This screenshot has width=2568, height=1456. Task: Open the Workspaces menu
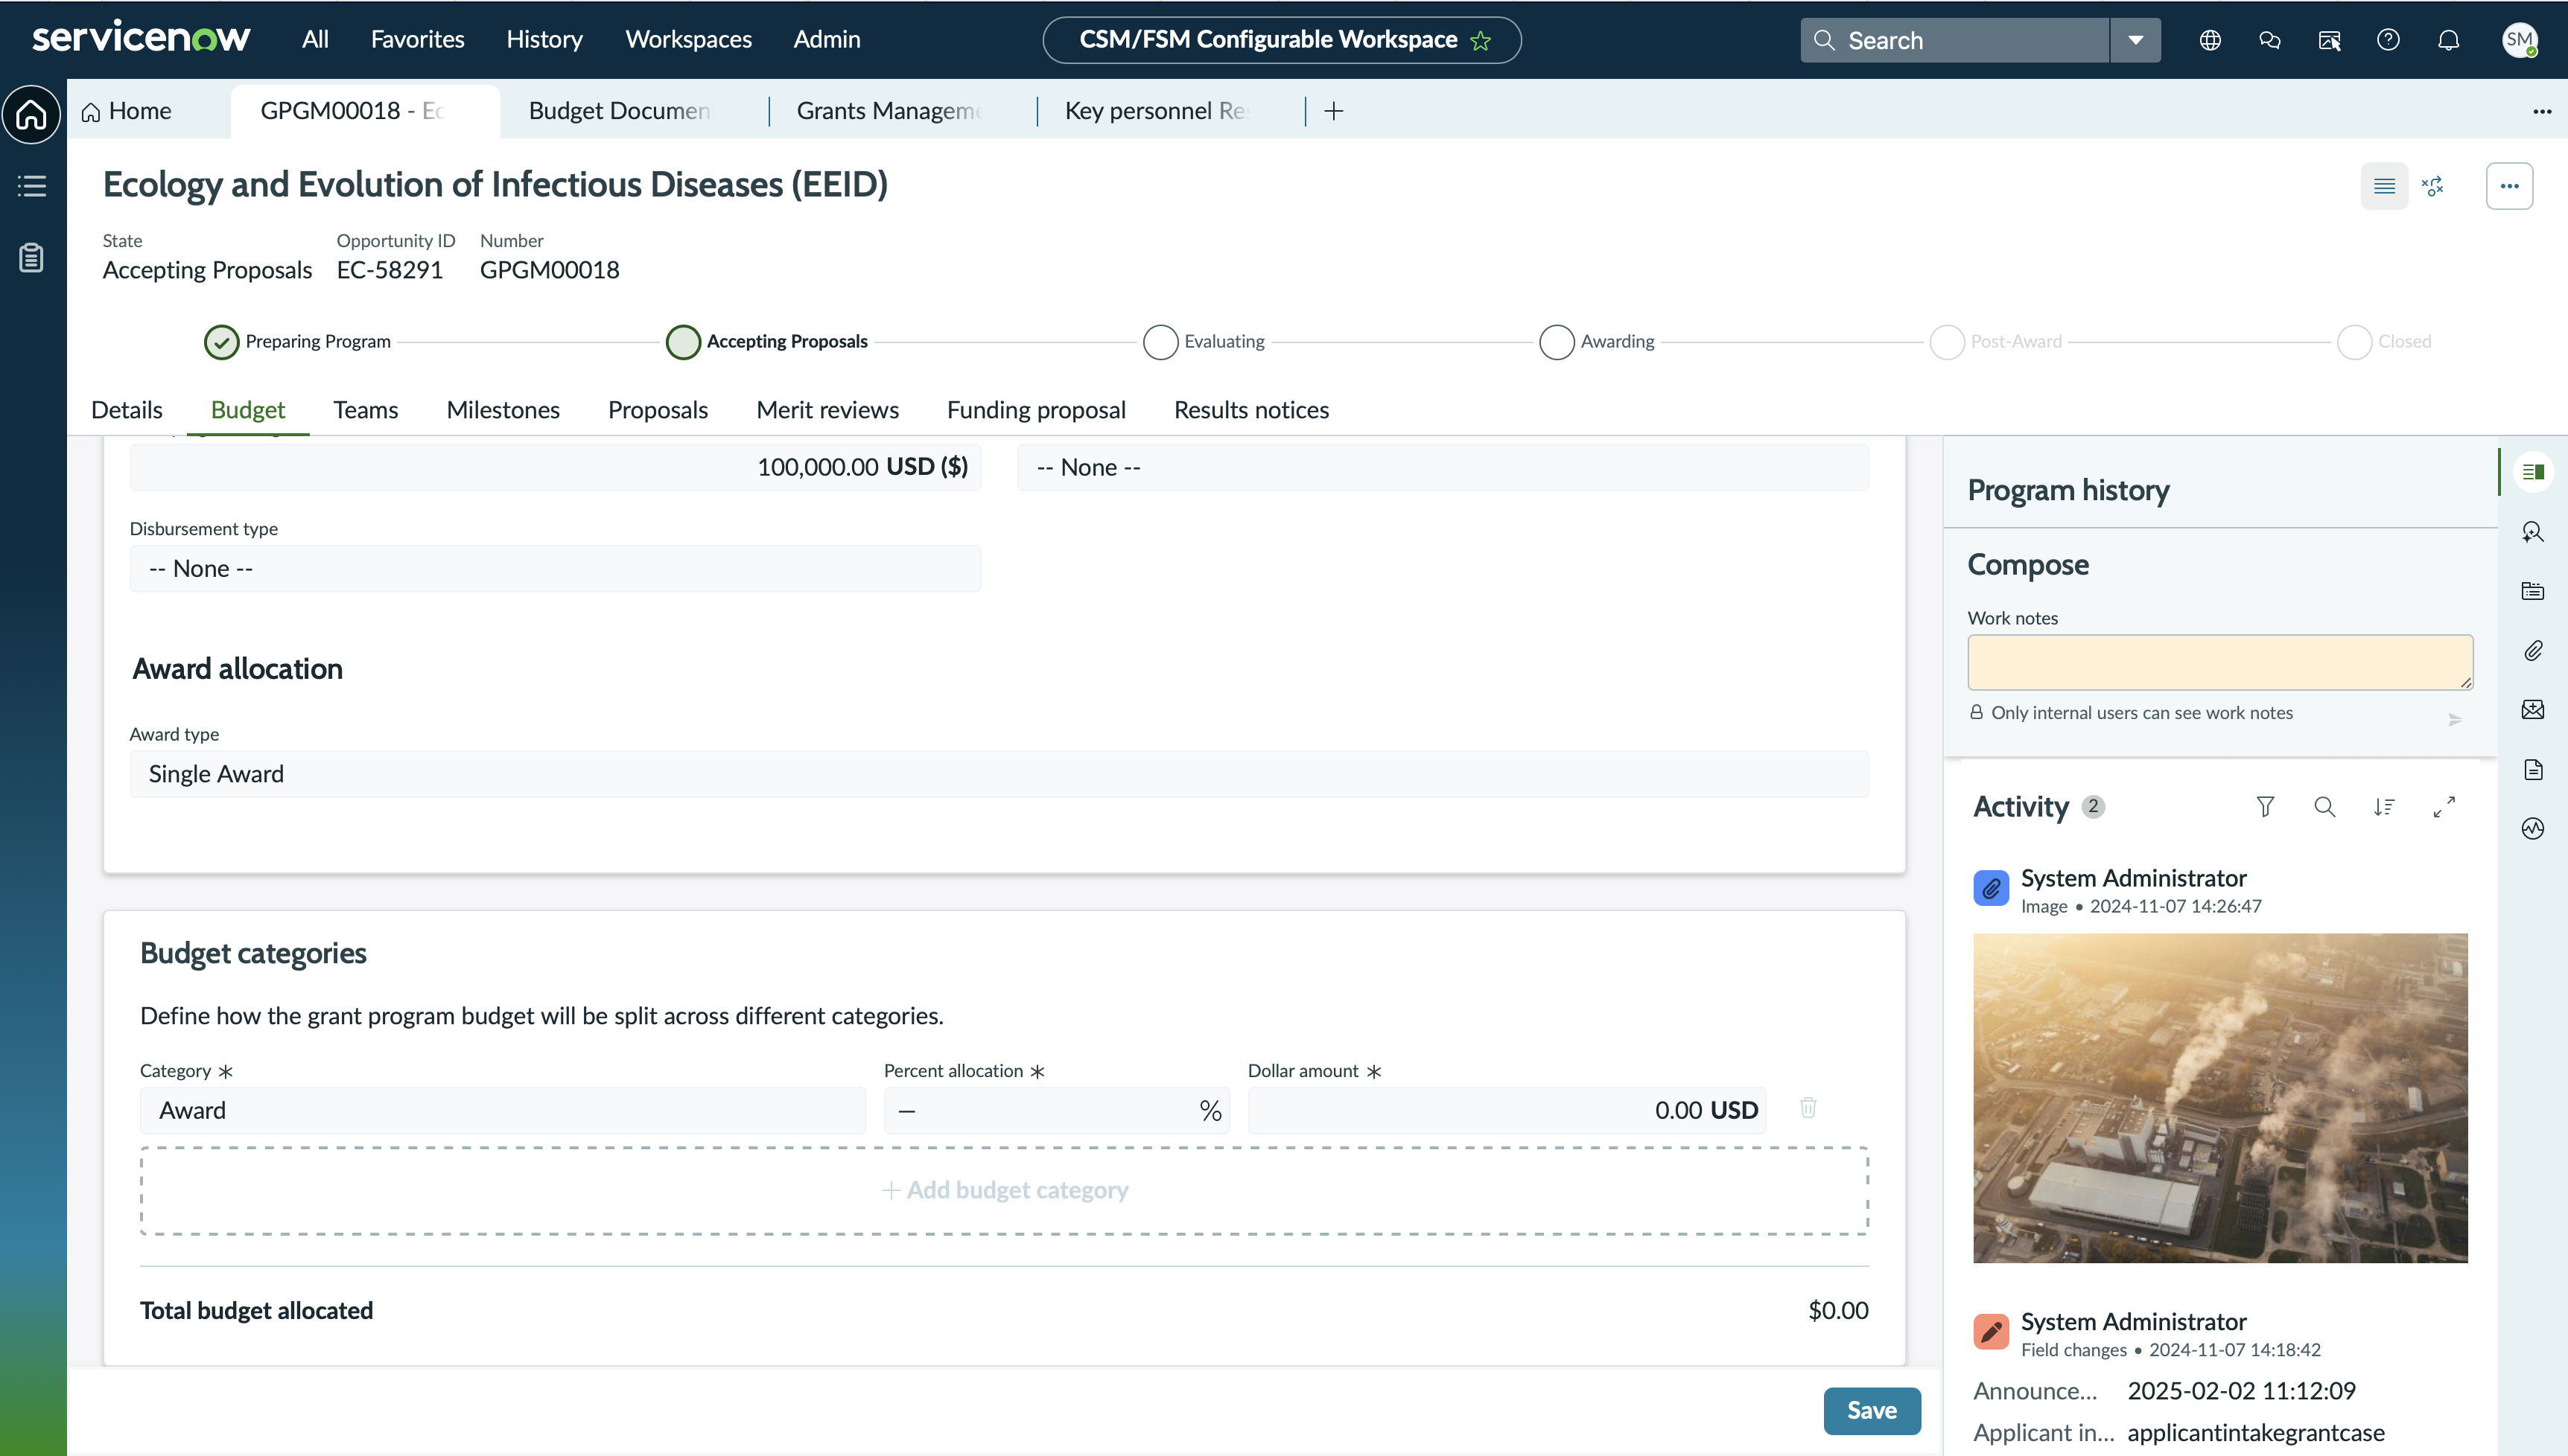688,39
